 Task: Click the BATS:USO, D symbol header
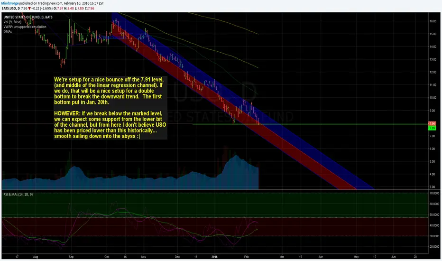(x=11, y=9)
